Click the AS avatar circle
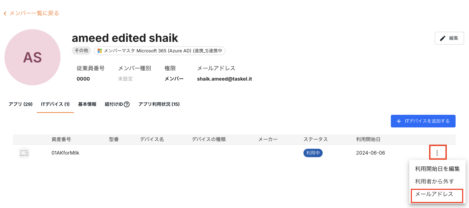Viewport: 469px width, 208px height. tap(32, 57)
